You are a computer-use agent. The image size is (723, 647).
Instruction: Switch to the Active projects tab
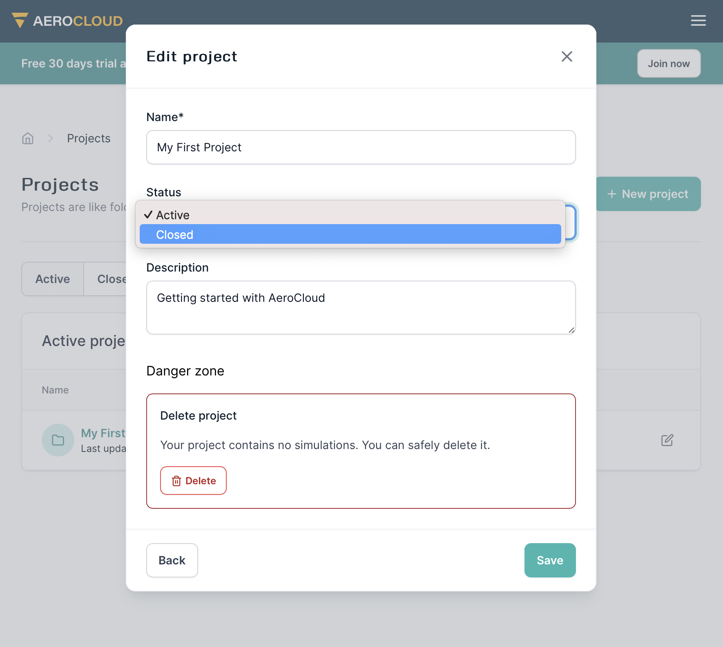53,279
